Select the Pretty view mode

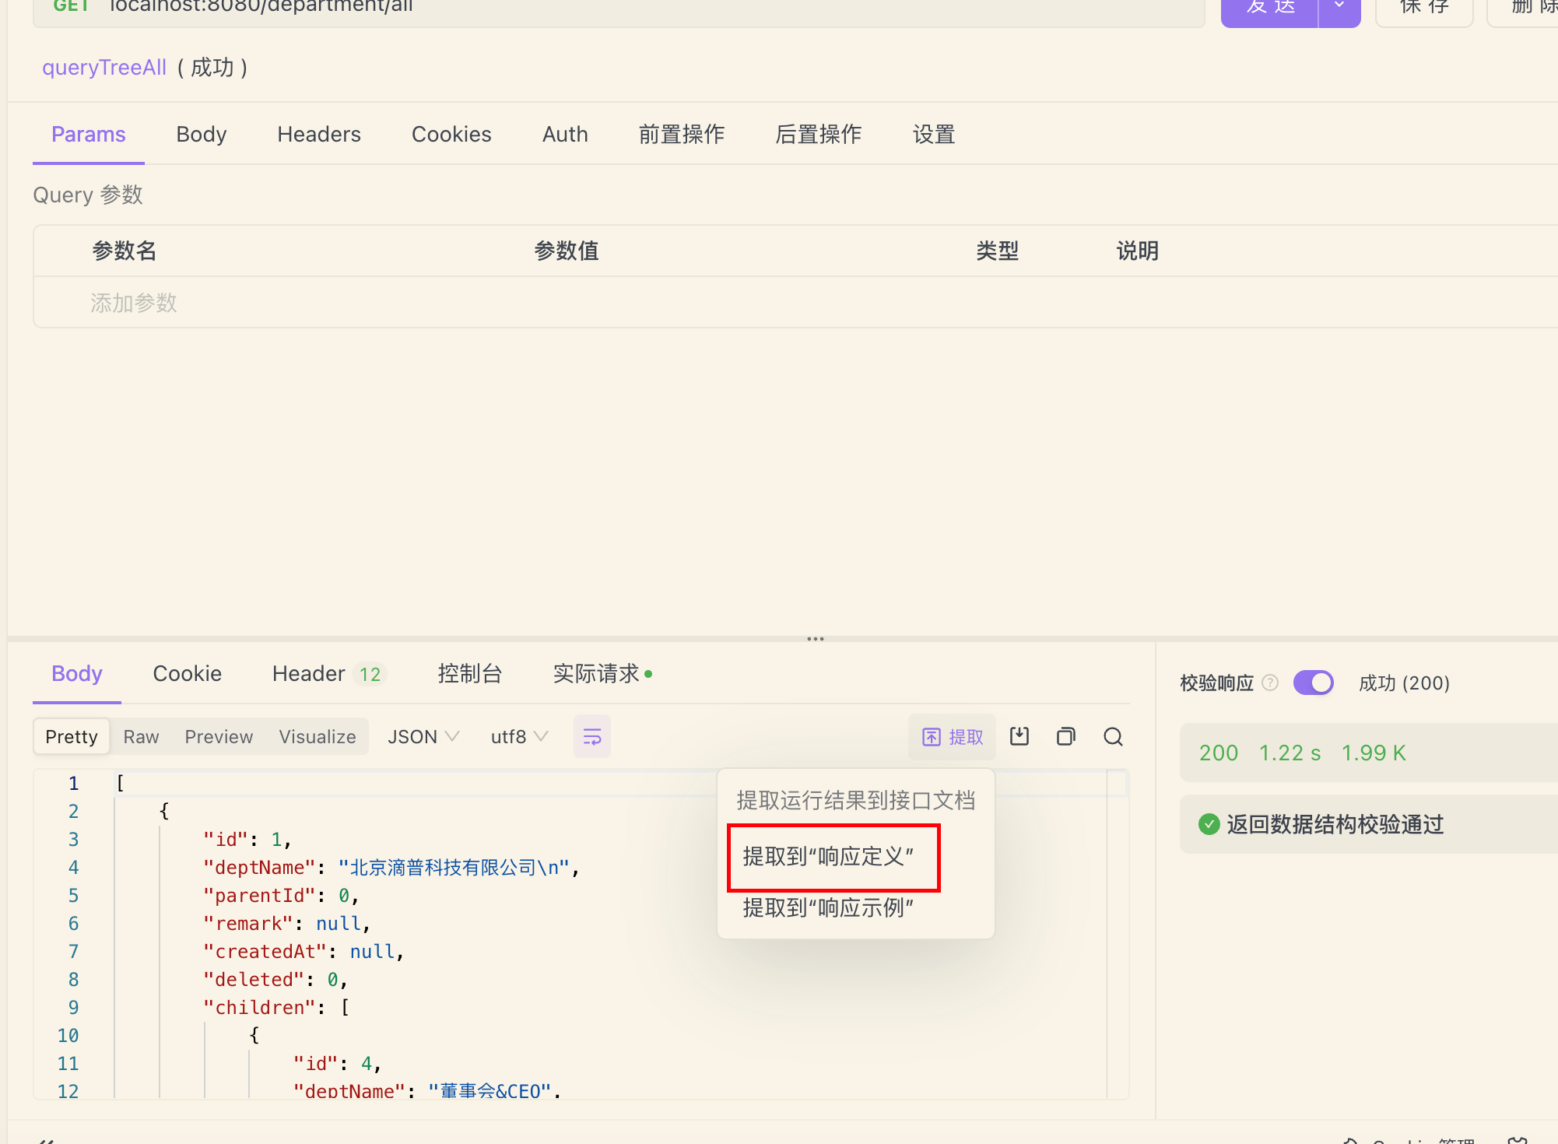pyautogui.click(x=72, y=737)
